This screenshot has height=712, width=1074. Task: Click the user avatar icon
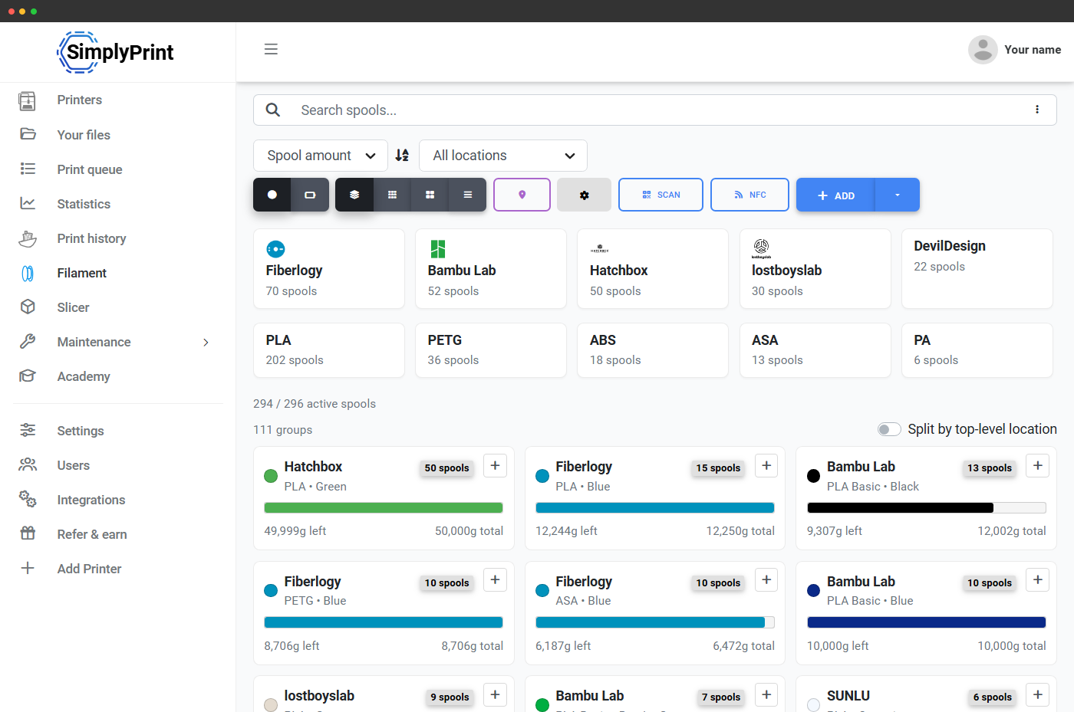(983, 50)
